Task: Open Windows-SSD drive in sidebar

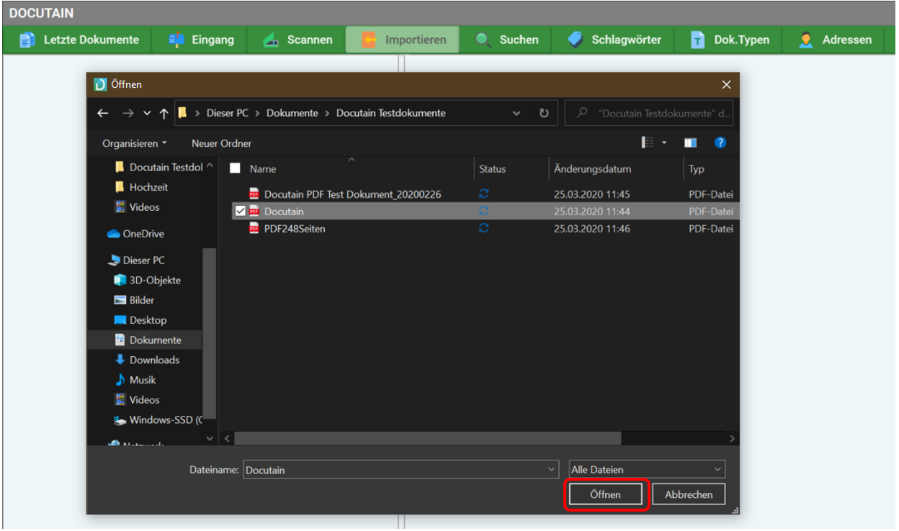Action: [x=158, y=420]
